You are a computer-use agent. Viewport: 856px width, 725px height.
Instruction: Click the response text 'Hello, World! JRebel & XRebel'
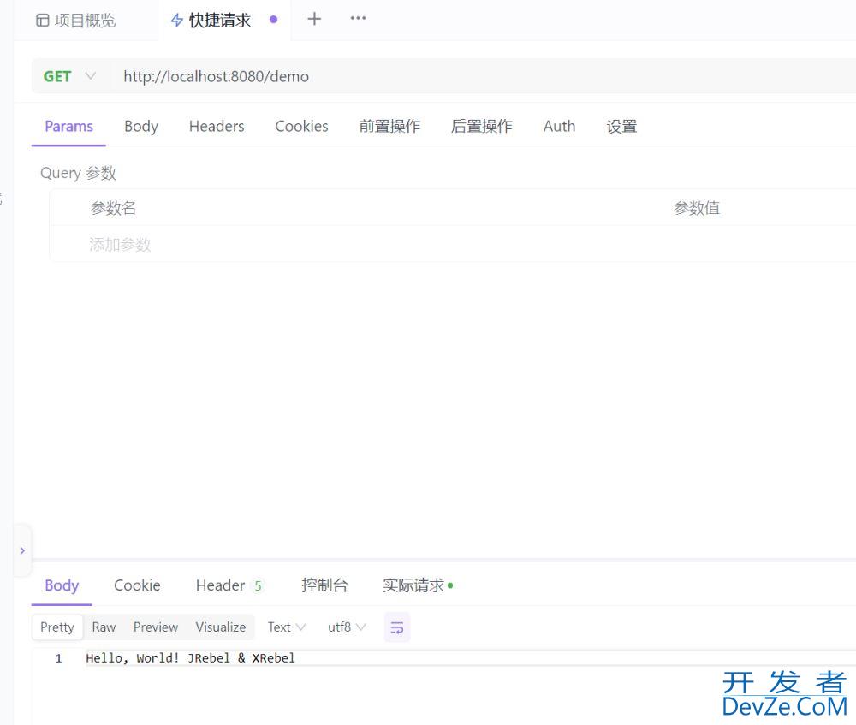pos(190,658)
